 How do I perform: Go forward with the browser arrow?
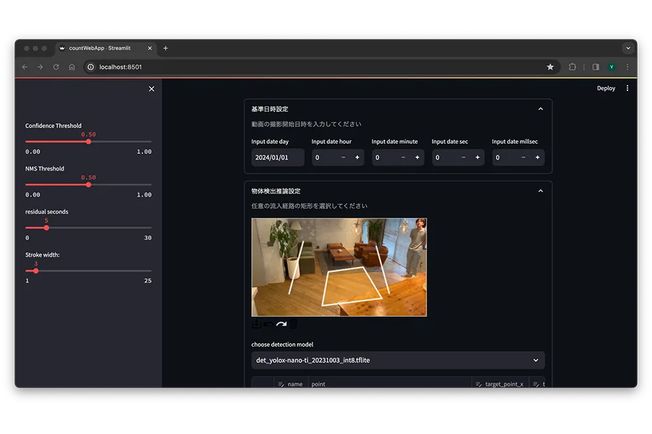(x=40, y=67)
